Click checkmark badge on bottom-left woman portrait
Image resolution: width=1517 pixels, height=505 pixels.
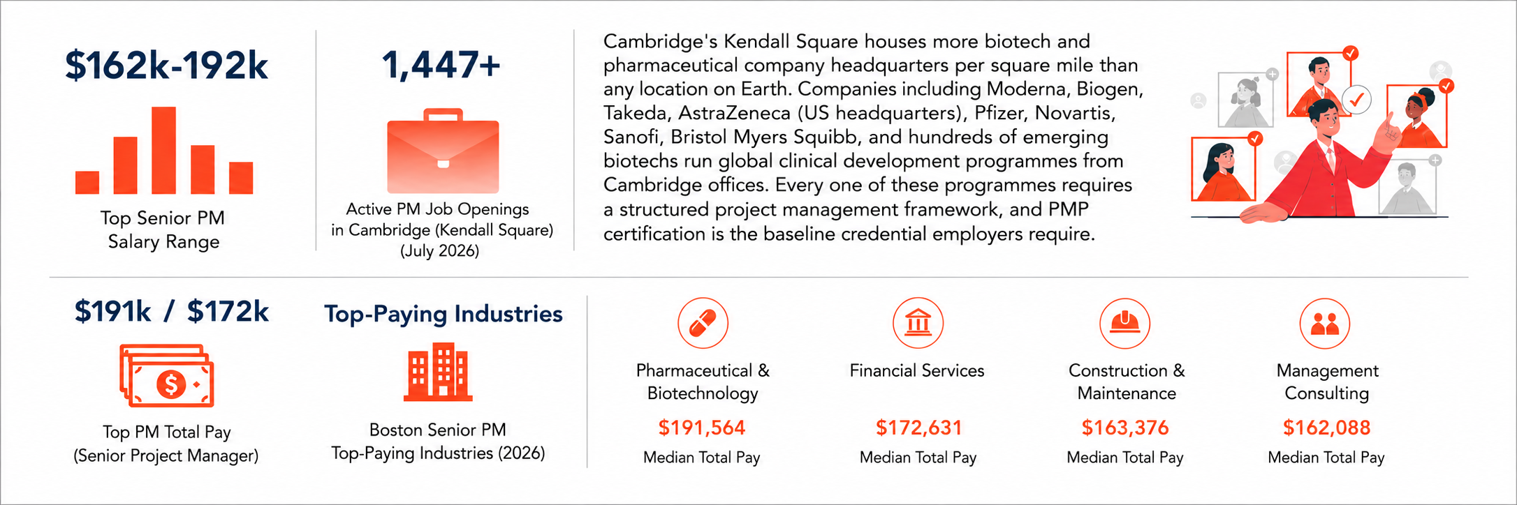1255,139
